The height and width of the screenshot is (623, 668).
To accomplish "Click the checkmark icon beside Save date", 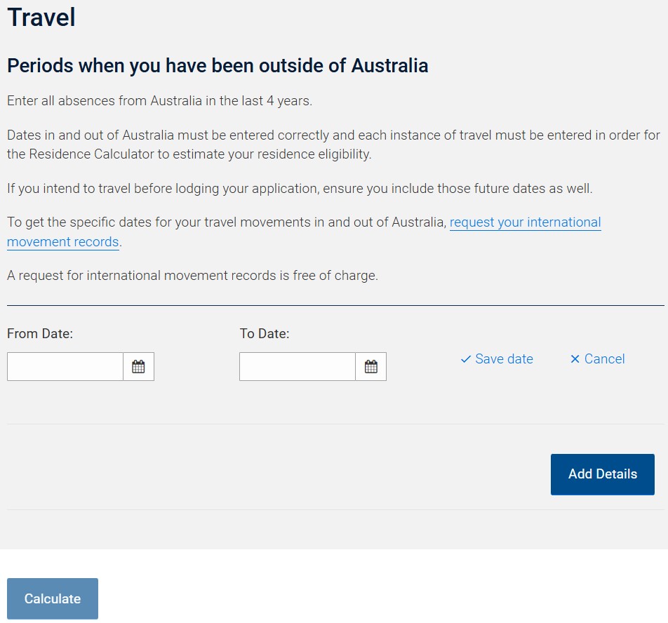I will click(465, 359).
